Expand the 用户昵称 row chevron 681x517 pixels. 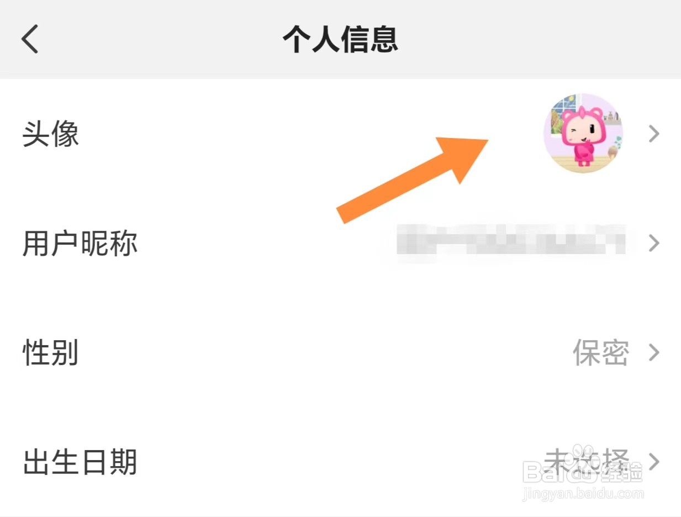[x=654, y=243]
